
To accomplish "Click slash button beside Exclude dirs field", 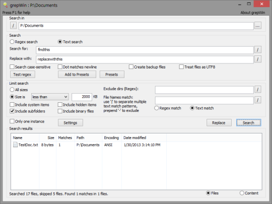I will click(x=258, y=90).
